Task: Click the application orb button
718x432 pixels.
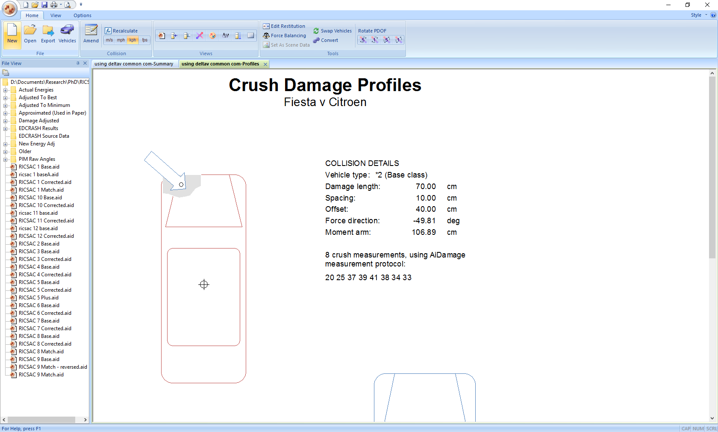Action: coord(9,8)
